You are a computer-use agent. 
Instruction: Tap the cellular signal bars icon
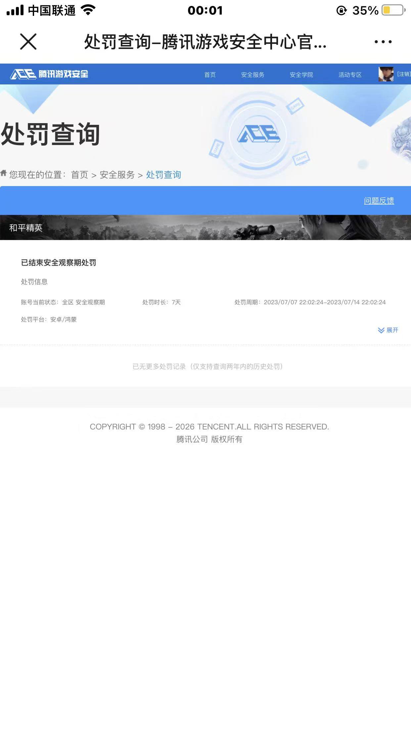click(15, 10)
